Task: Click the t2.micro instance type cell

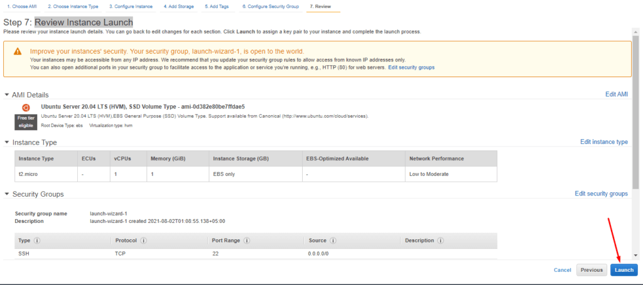Action: click(45, 174)
